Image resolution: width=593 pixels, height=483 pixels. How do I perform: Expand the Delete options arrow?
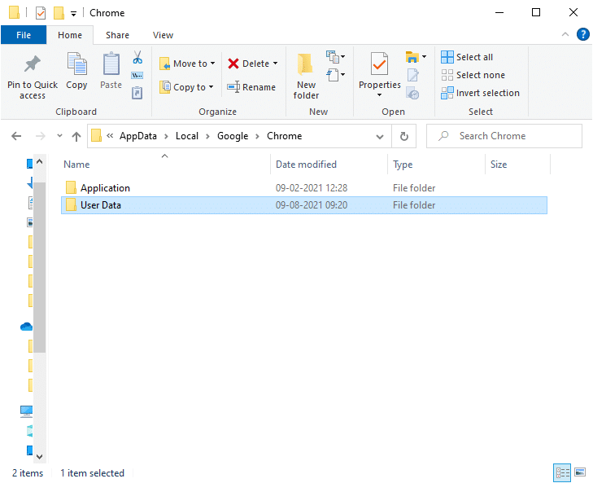[275, 64]
